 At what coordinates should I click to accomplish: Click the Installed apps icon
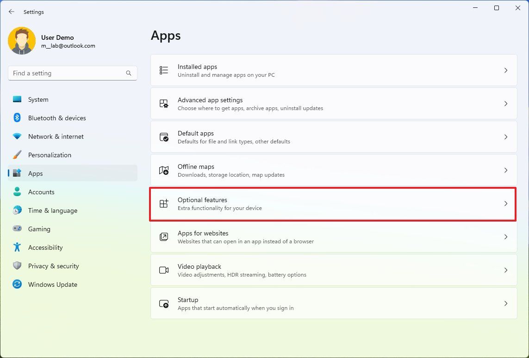click(x=163, y=70)
